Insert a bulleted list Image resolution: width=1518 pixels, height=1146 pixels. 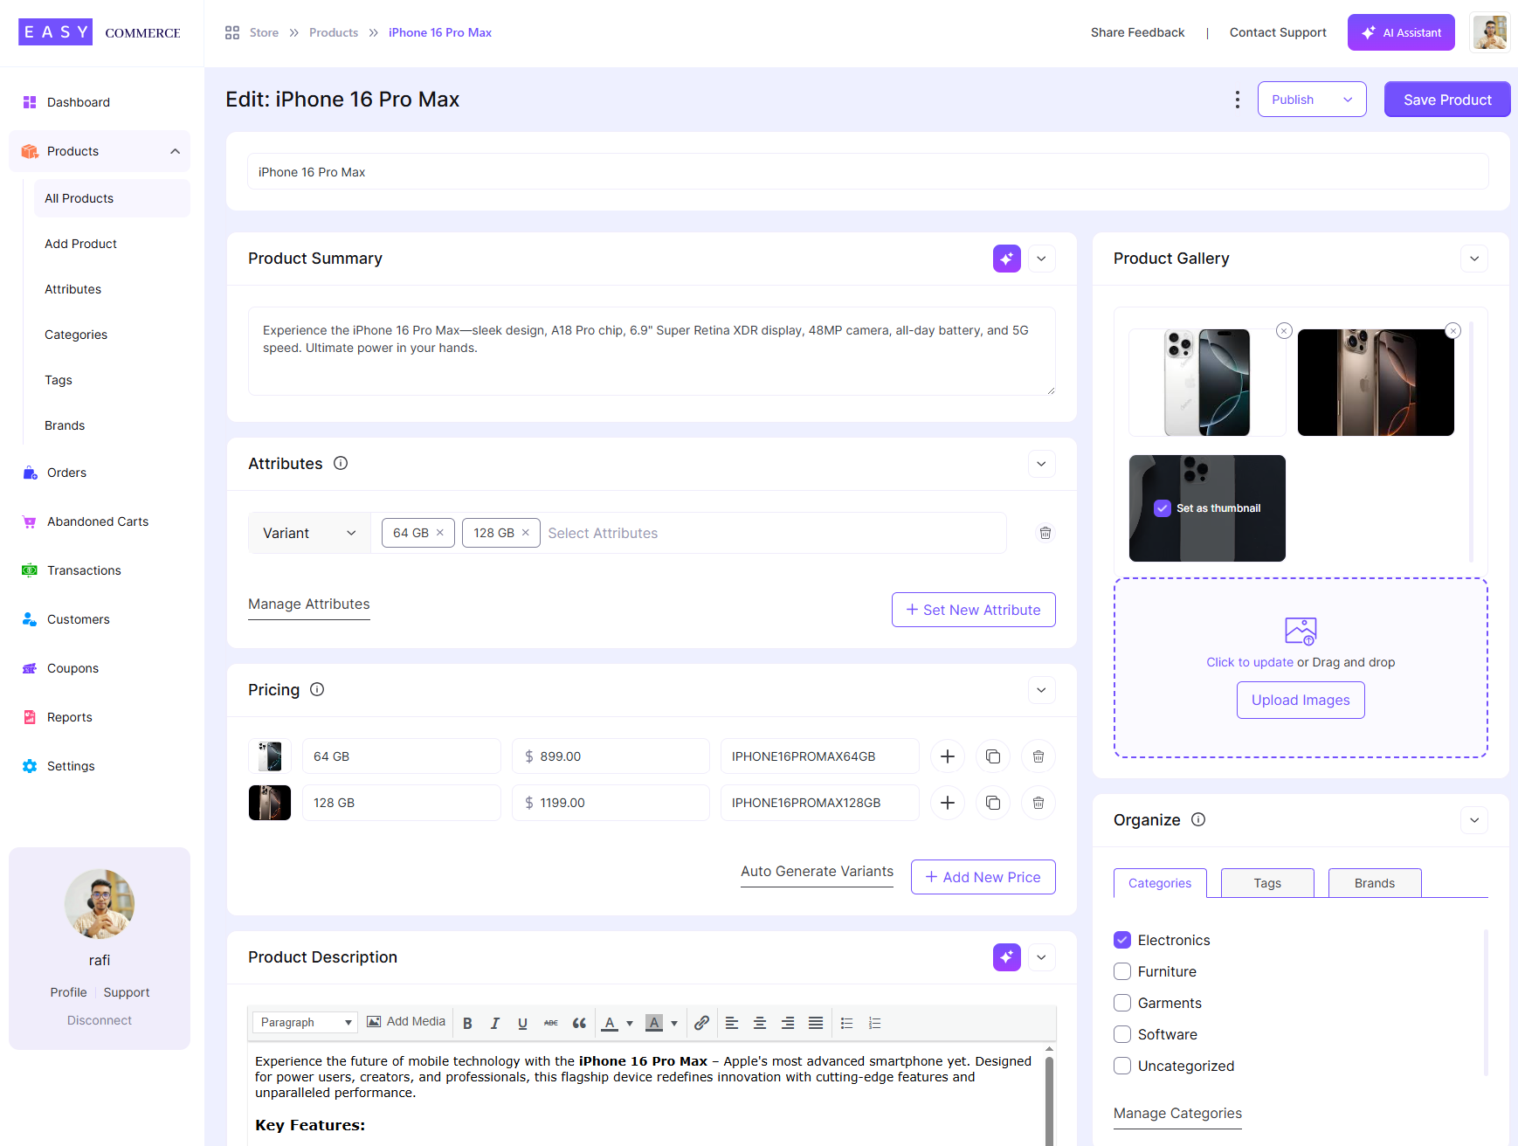(846, 1023)
